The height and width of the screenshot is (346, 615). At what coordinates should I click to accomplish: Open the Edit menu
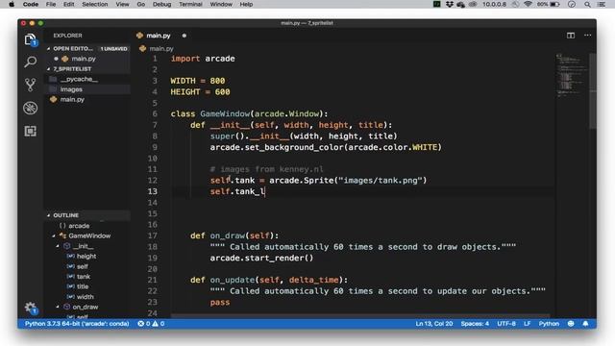point(68,4)
